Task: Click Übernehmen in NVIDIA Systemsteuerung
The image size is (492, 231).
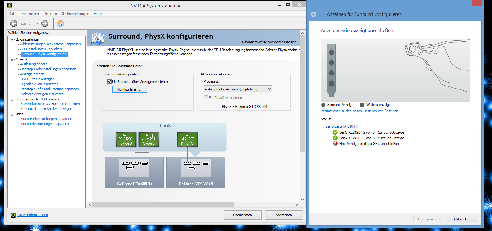Action: click(242, 215)
